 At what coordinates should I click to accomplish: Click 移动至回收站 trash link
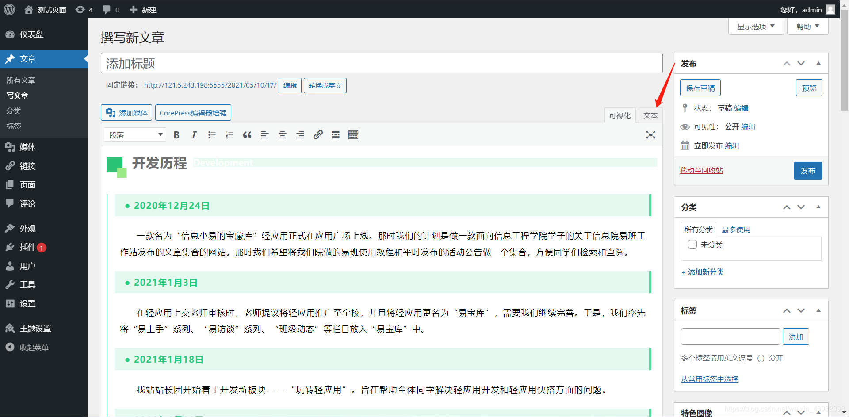pos(701,170)
